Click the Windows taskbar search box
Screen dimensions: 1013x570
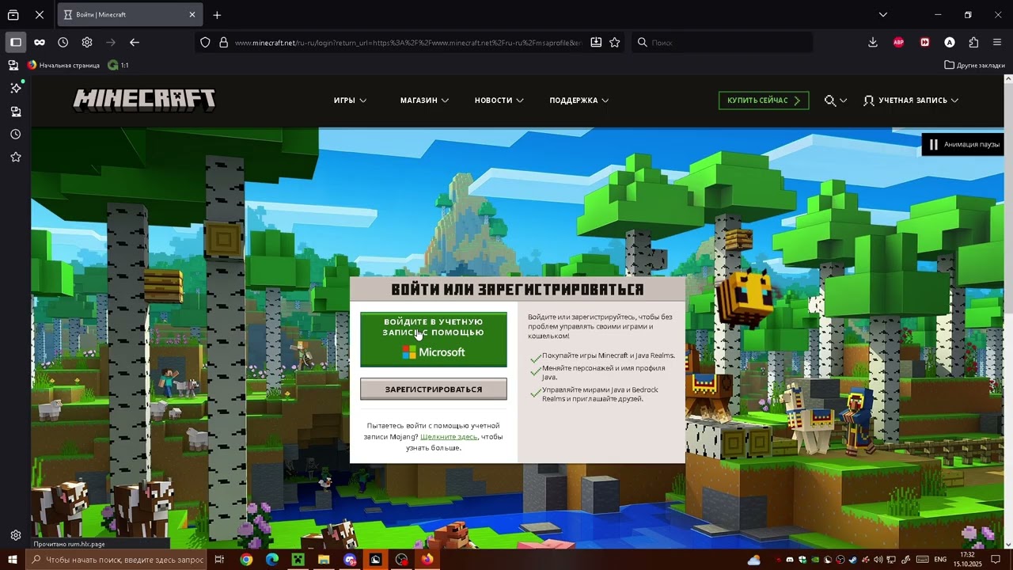point(116,560)
